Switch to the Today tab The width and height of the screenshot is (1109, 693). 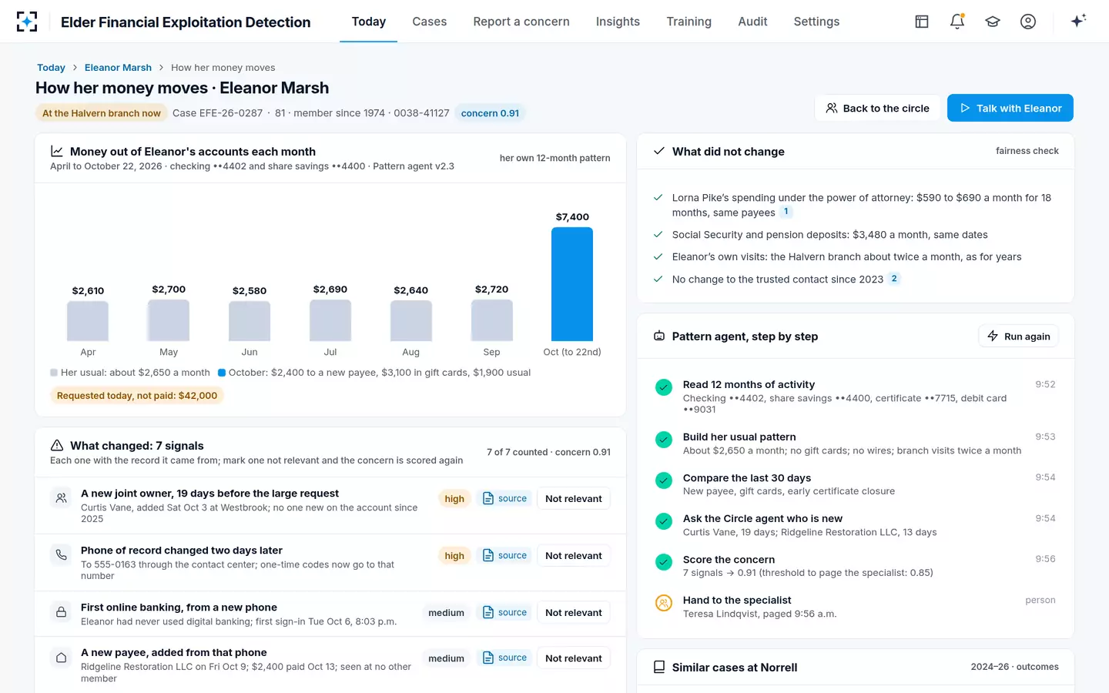(x=369, y=22)
